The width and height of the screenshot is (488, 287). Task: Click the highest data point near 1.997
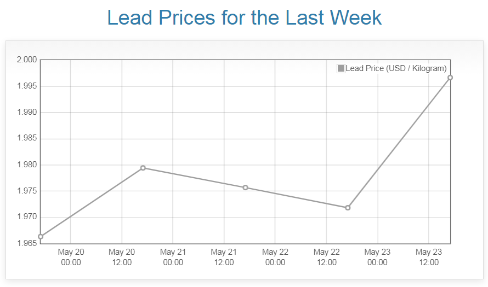click(x=450, y=78)
